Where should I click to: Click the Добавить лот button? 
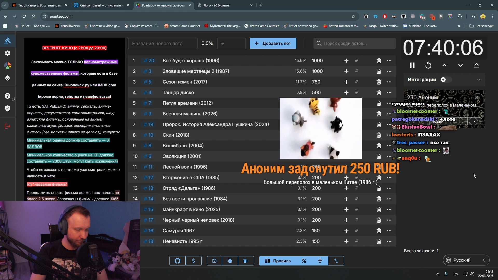click(x=273, y=43)
